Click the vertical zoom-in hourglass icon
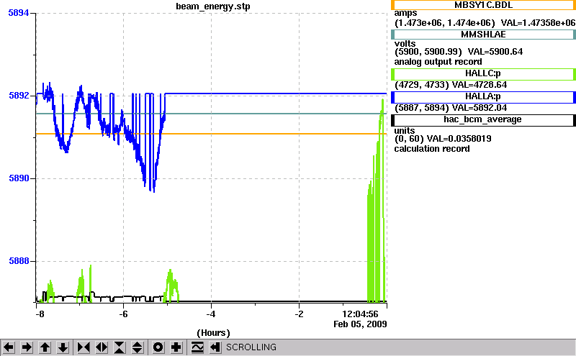 (120, 347)
